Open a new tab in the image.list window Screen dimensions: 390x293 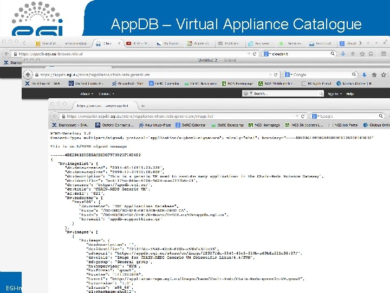tap(143, 106)
